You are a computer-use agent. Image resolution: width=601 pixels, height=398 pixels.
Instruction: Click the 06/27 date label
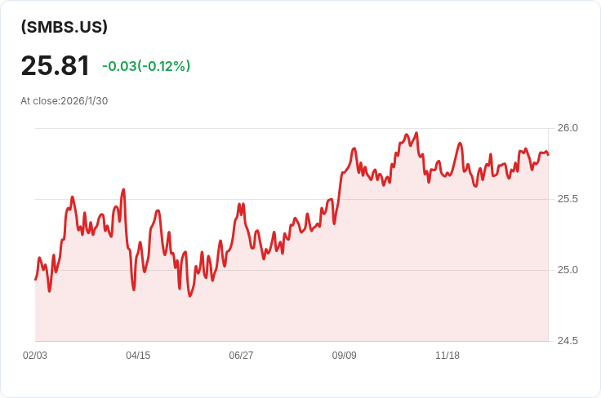click(x=241, y=356)
